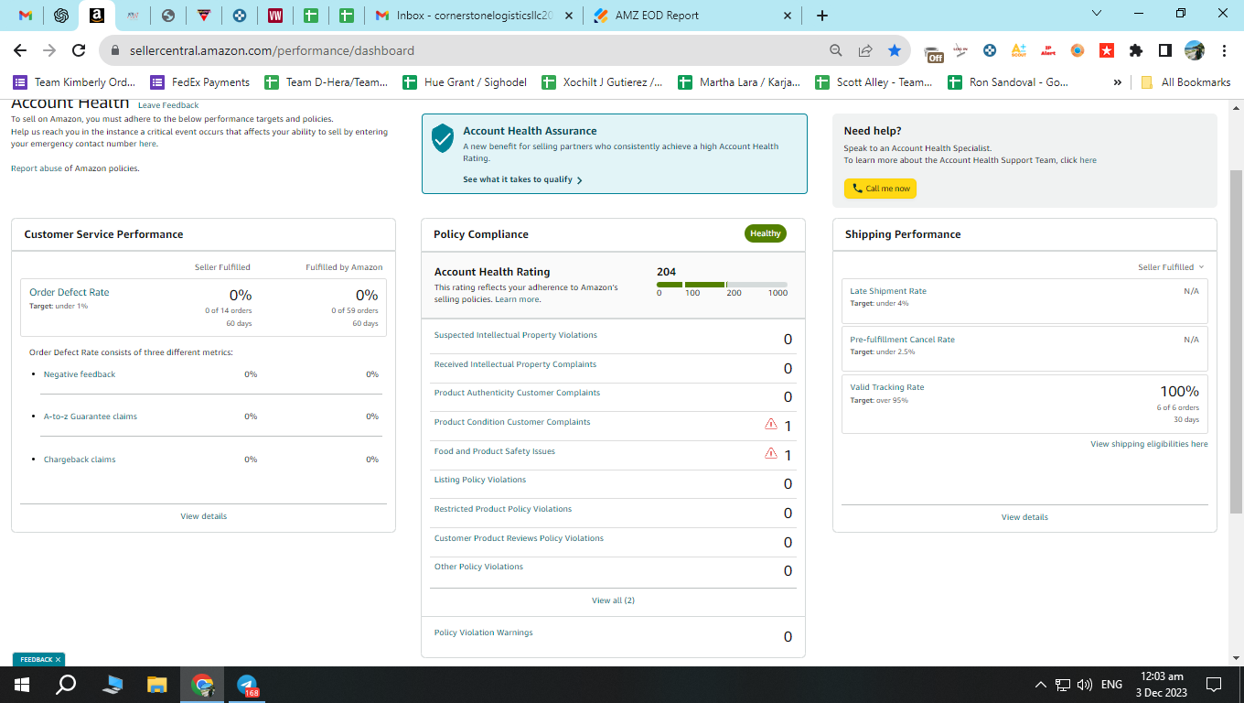Show hidden system tray icons
The height and width of the screenshot is (703, 1244).
pyautogui.click(x=1040, y=685)
